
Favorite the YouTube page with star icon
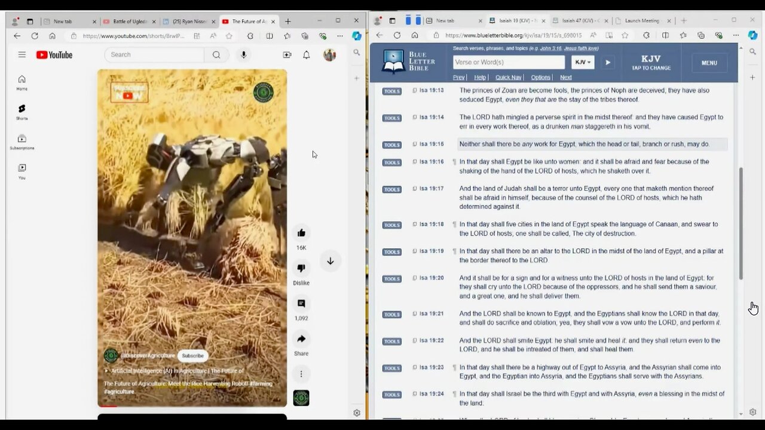pyautogui.click(x=229, y=36)
